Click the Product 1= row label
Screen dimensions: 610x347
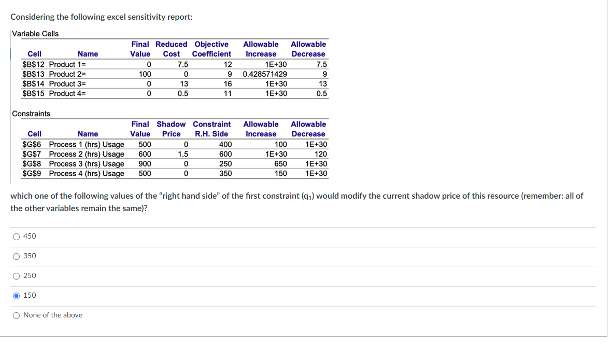tap(66, 64)
